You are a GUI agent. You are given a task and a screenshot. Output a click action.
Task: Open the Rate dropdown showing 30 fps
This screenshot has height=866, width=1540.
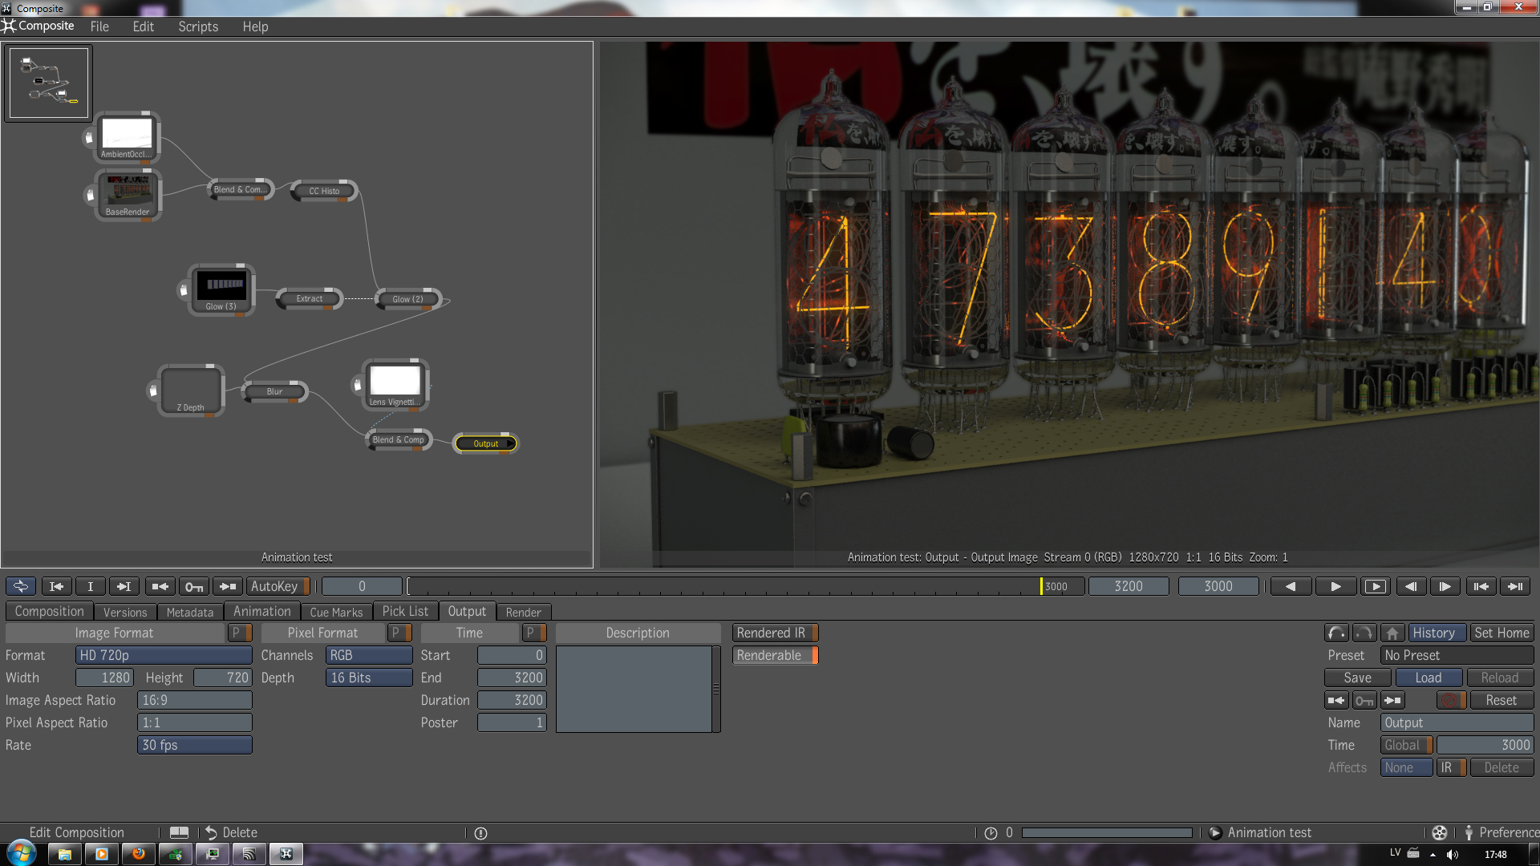194,745
